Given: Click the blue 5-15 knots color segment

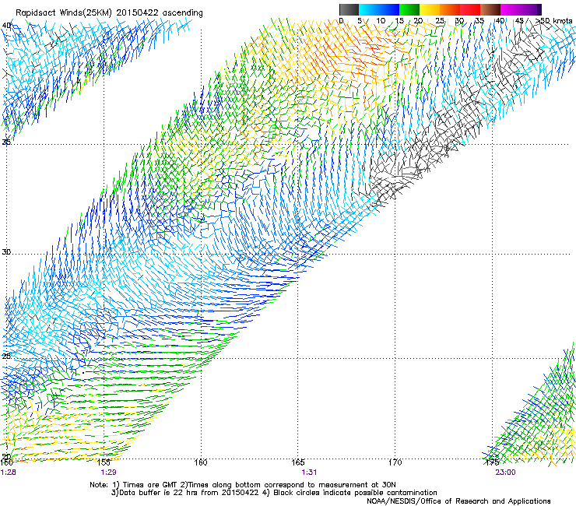Looking at the screenshot, I should coord(379,9).
